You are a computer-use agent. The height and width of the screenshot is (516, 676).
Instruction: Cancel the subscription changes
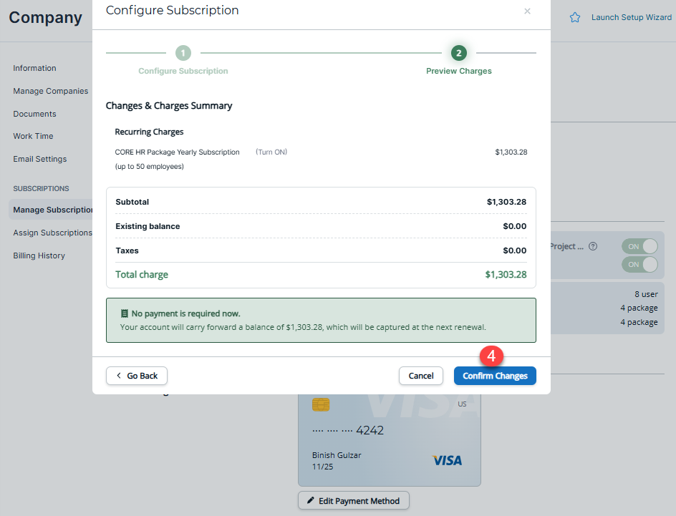click(421, 376)
